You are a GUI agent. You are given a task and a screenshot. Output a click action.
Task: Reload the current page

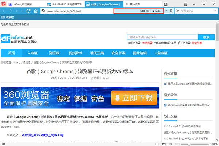(x=28, y=11)
